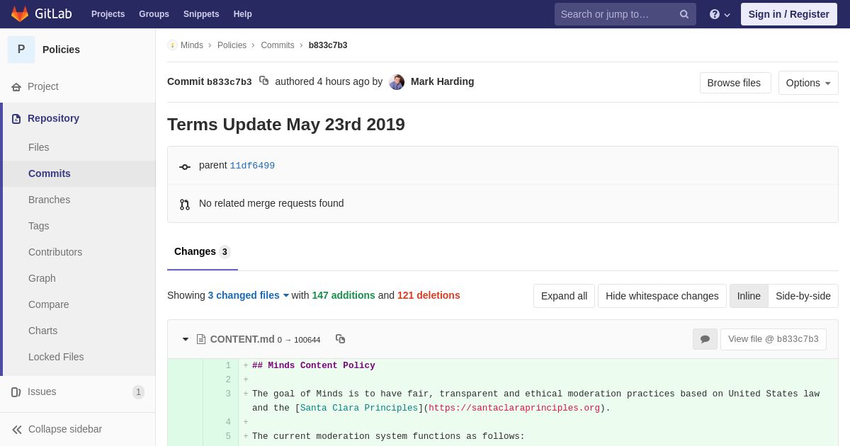Click the CONTENT.md file name link

242,339
